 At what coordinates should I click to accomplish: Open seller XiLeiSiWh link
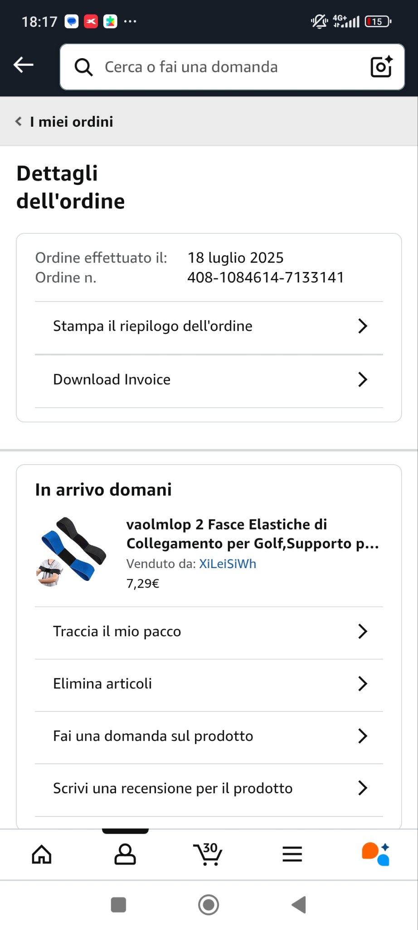228,564
